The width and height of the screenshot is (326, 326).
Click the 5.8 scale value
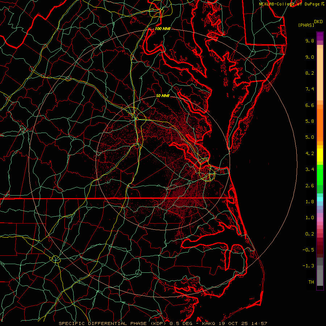[310, 121]
